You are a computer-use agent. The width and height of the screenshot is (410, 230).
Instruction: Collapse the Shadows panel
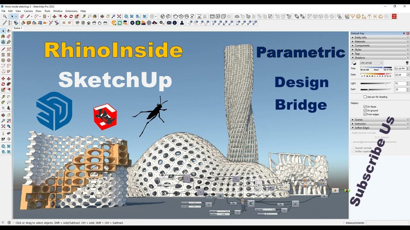tap(378, 58)
